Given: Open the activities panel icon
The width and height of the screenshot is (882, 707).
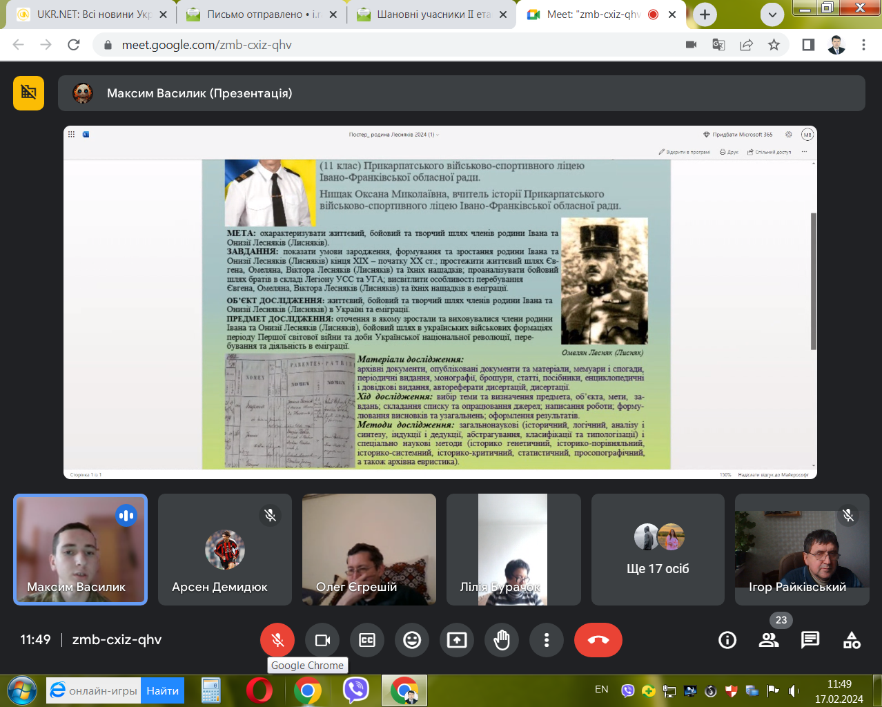Looking at the screenshot, I should tap(852, 640).
